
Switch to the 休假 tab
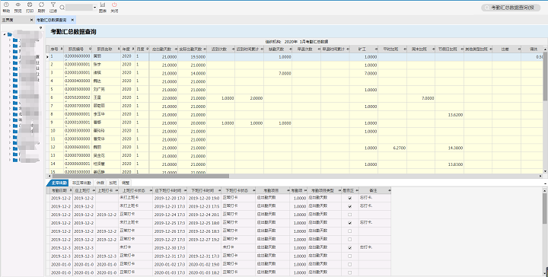[100, 183]
